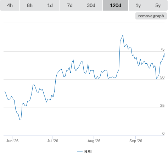Click the 50 y-axis gridline label
The width and height of the screenshot is (168, 161).
pos(162,77)
